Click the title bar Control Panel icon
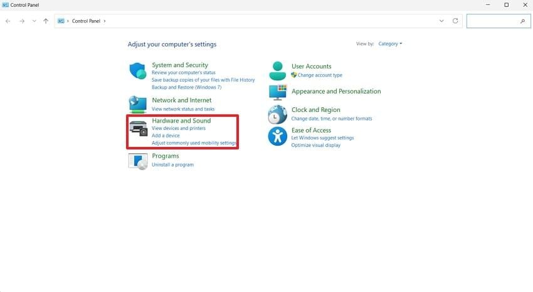This screenshot has width=533, height=292. [5, 5]
